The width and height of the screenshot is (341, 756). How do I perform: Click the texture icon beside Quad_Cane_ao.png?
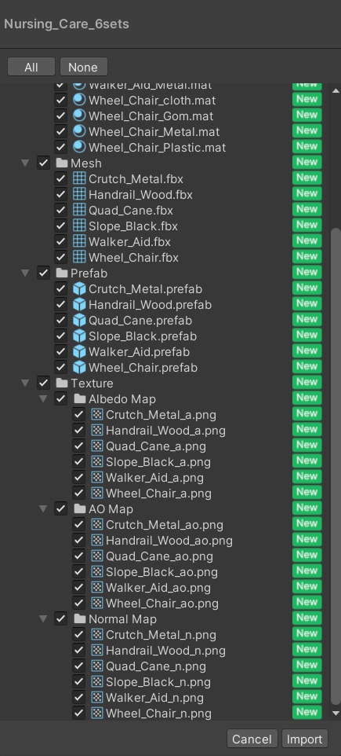[x=97, y=556]
